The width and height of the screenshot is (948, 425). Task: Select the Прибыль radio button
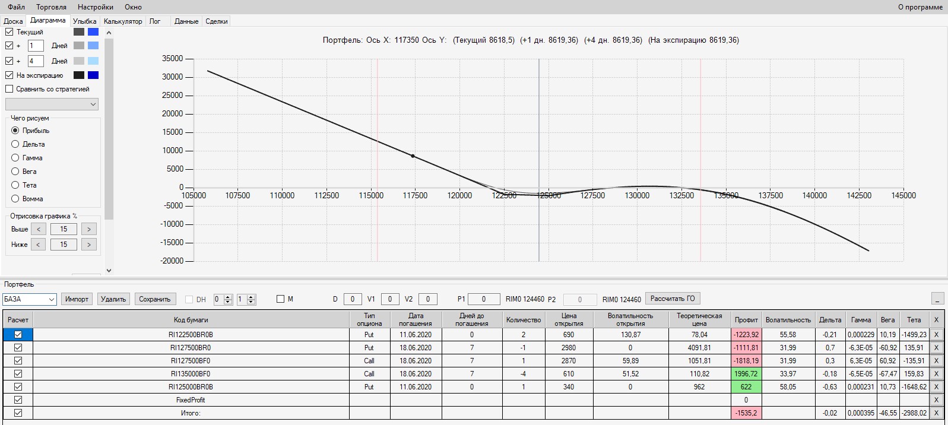pyautogui.click(x=15, y=131)
